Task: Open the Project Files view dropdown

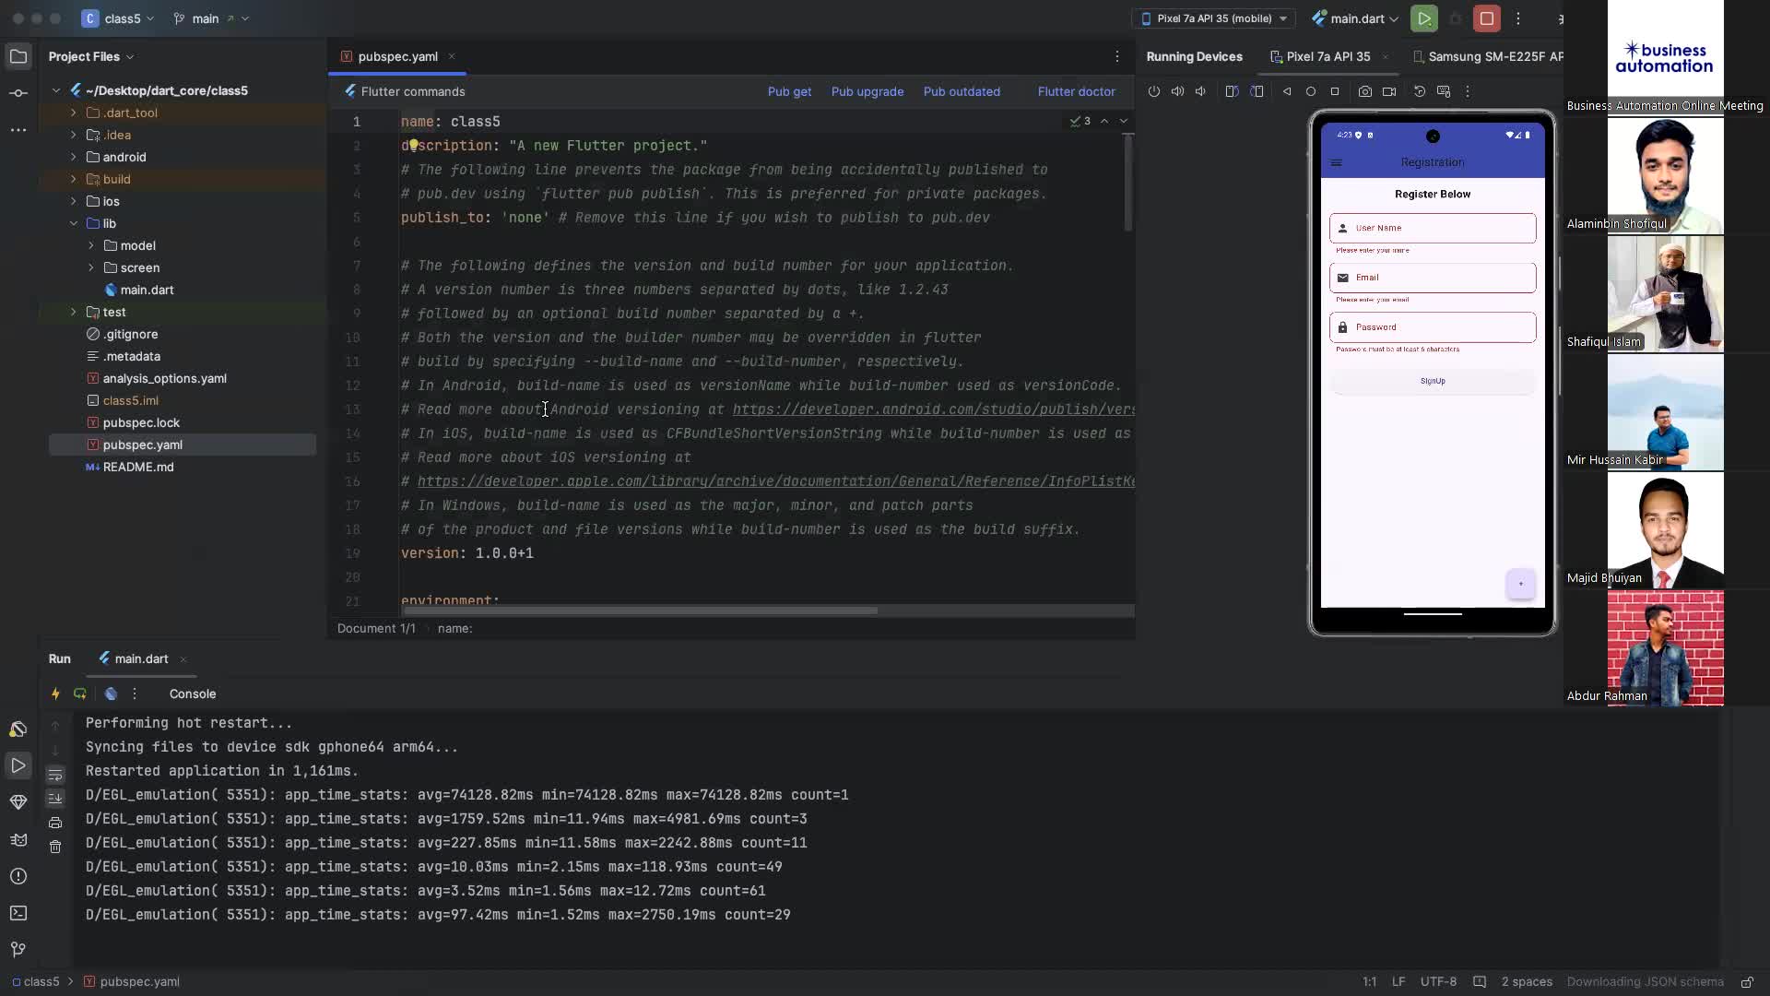Action: click(x=91, y=56)
